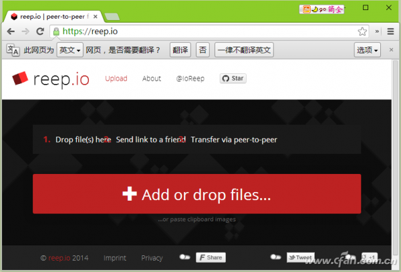Image resolution: width=401 pixels, height=272 pixels.
Task: Open the Upload navigation link
Action: coord(116,79)
